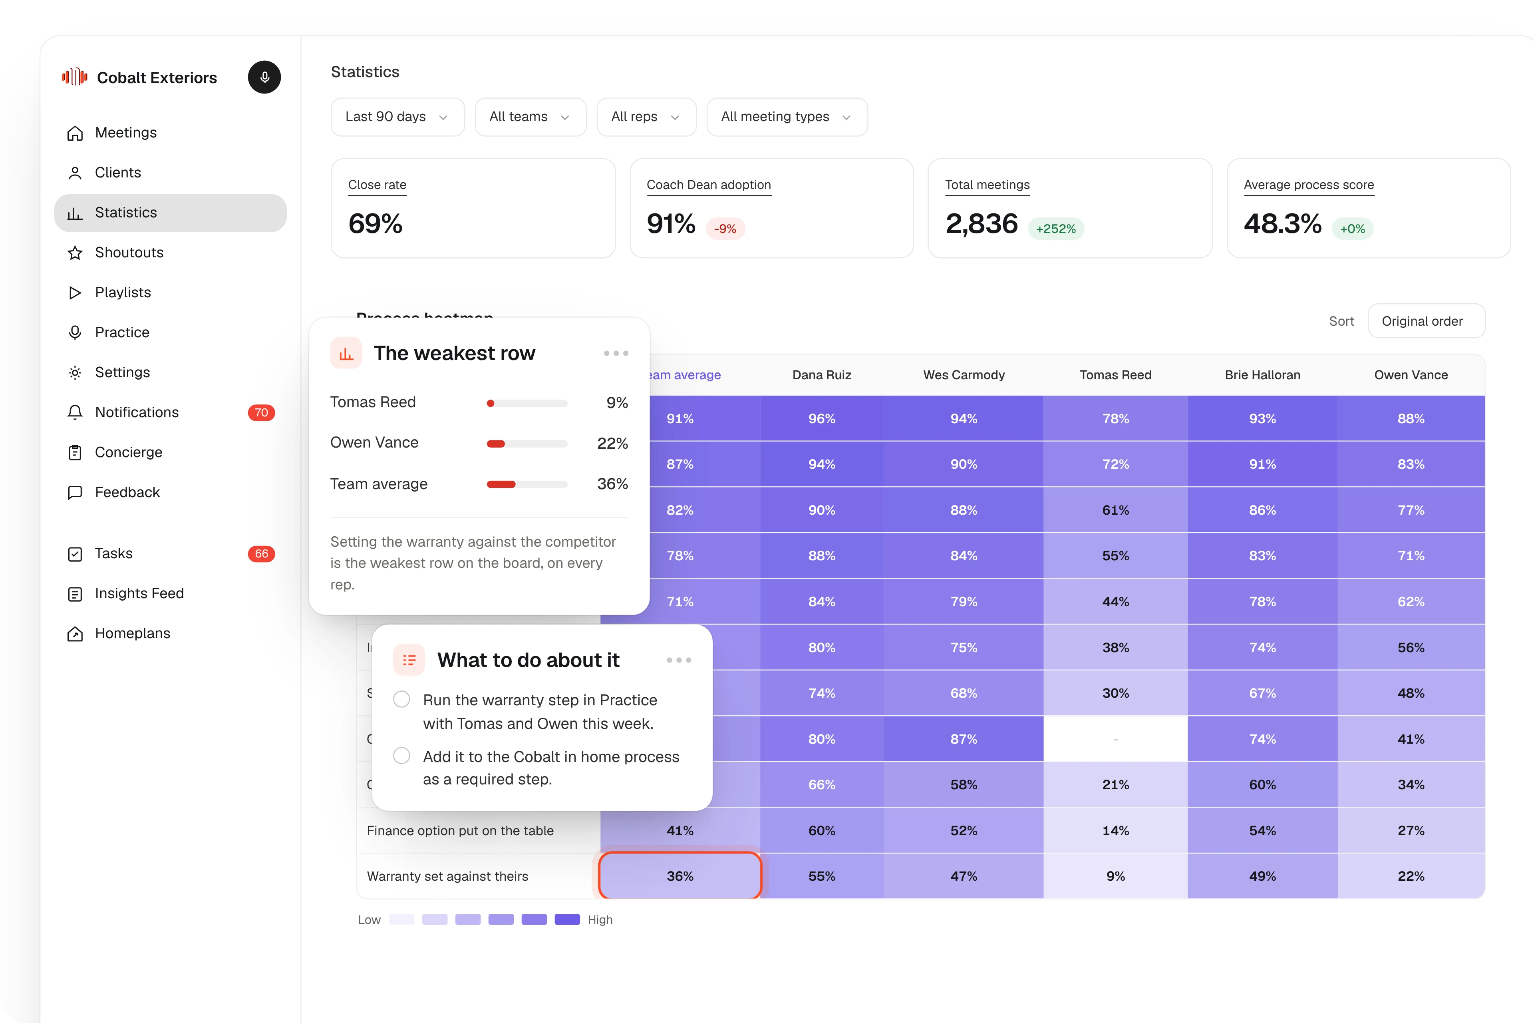Open the All meeting types dropdown
Image resolution: width=1534 pixels, height=1023 pixels.
coord(787,117)
